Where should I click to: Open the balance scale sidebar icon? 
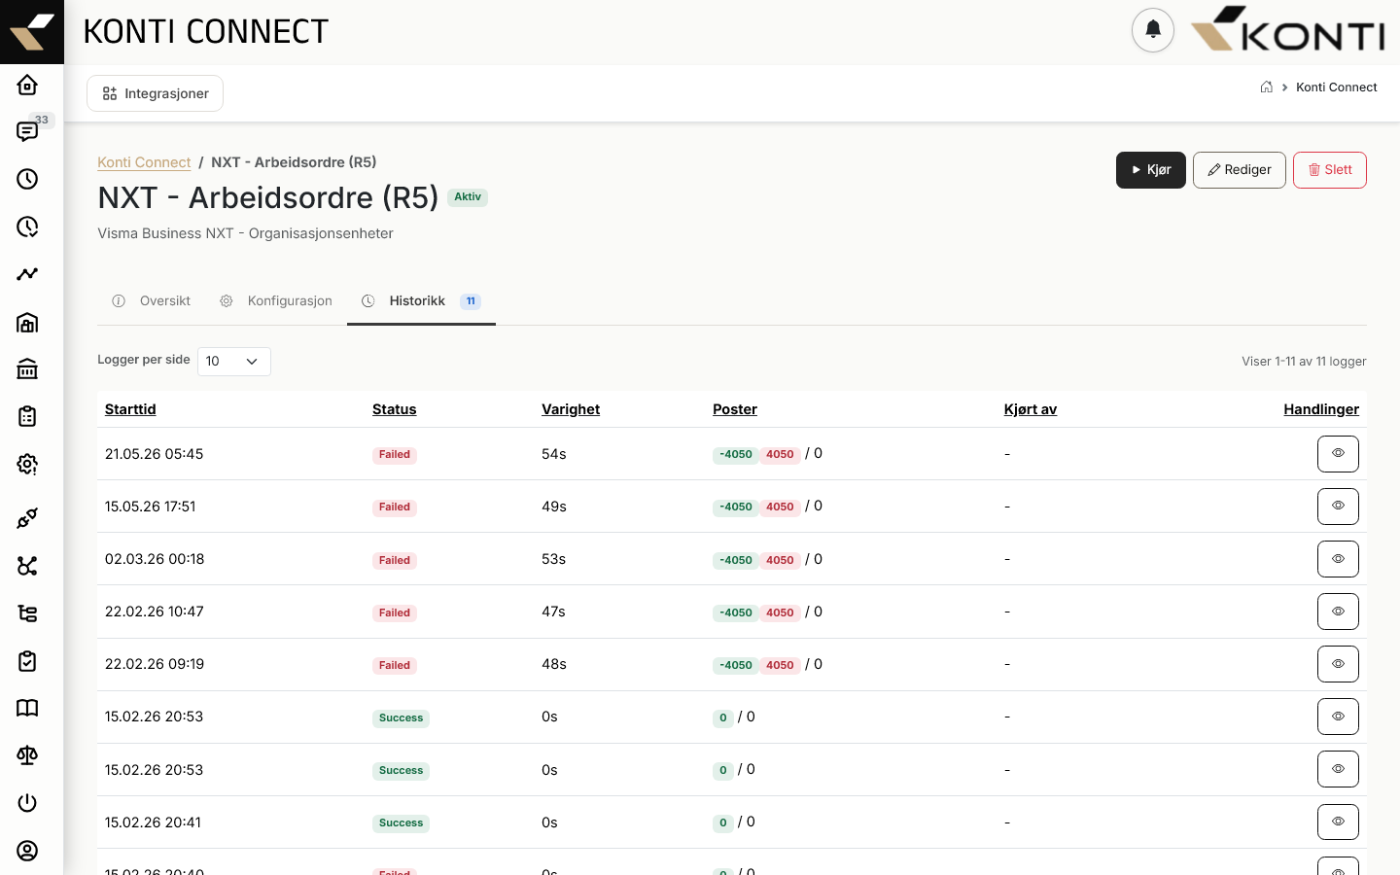(27, 755)
